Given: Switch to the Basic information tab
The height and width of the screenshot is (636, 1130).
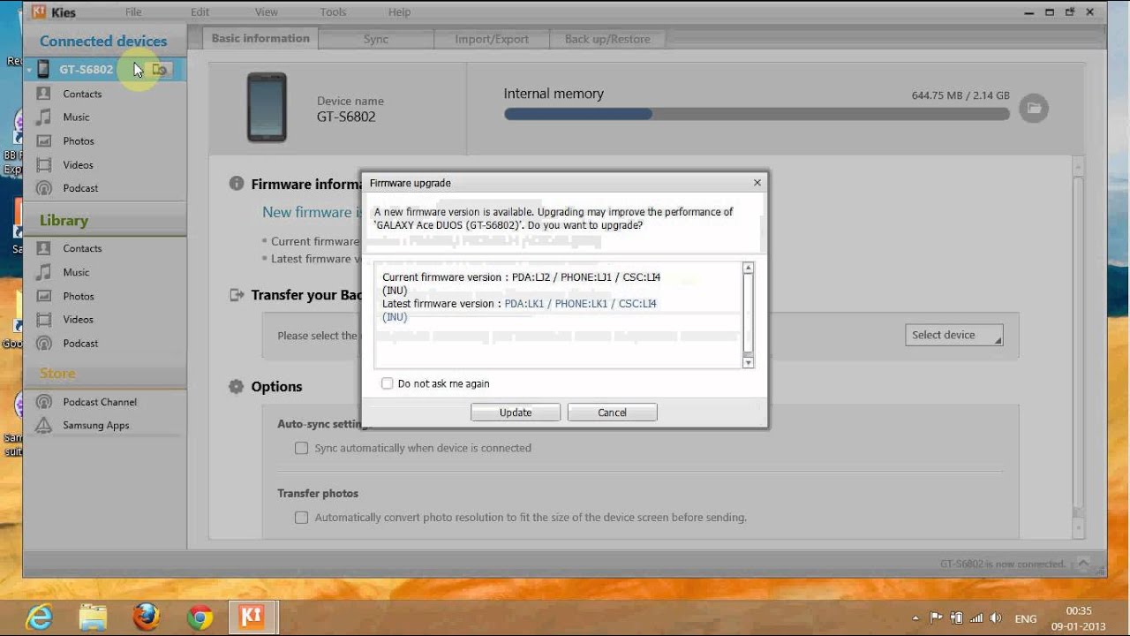Looking at the screenshot, I should pyautogui.click(x=260, y=38).
